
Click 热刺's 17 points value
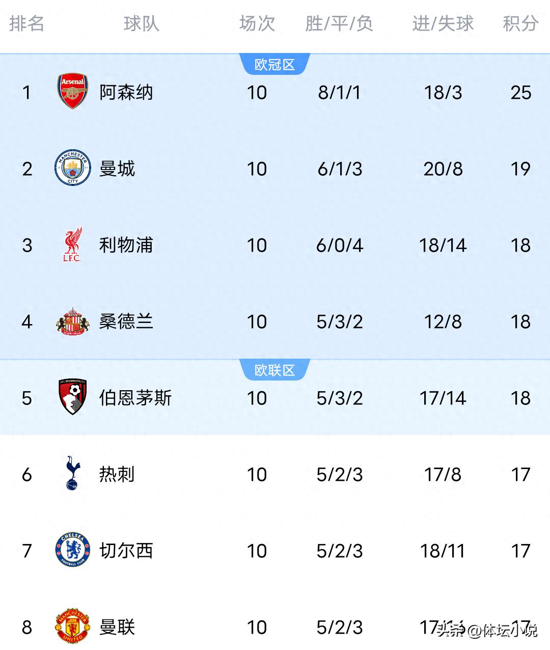tap(520, 475)
